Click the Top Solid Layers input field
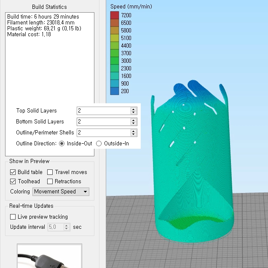268x268 pixels. coord(103,110)
